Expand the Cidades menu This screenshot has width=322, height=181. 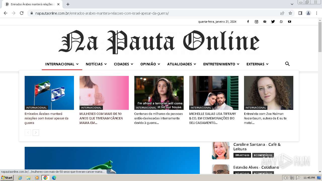click(x=124, y=64)
